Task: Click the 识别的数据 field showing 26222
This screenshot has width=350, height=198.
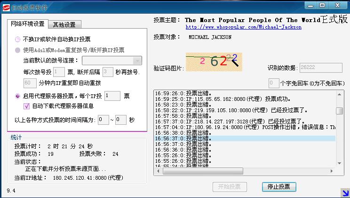Action: click(x=321, y=68)
